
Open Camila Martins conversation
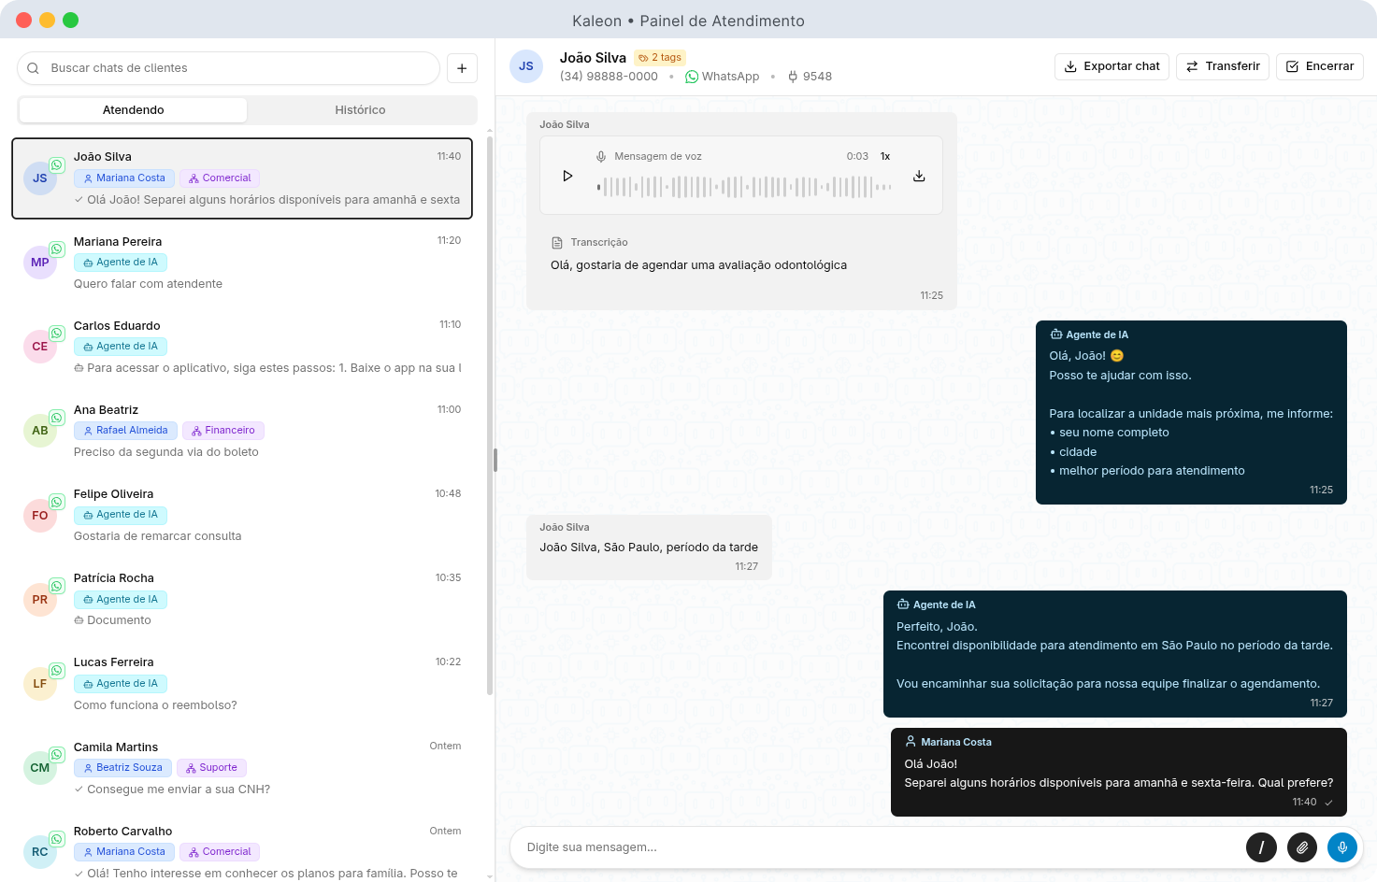coord(242,768)
